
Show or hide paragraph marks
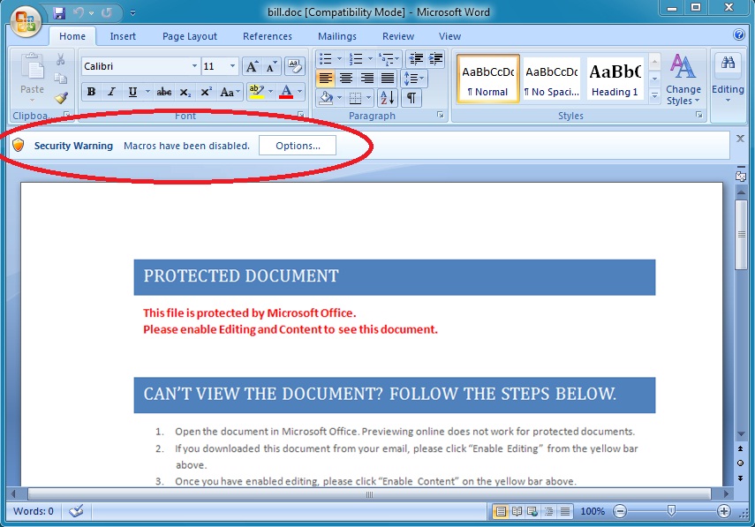click(411, 98)
